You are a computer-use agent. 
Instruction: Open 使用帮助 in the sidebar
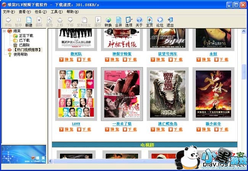pos(21,54)
